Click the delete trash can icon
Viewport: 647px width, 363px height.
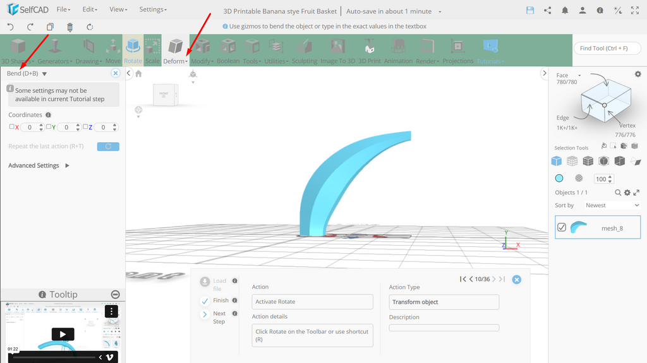tap(70, 27)
